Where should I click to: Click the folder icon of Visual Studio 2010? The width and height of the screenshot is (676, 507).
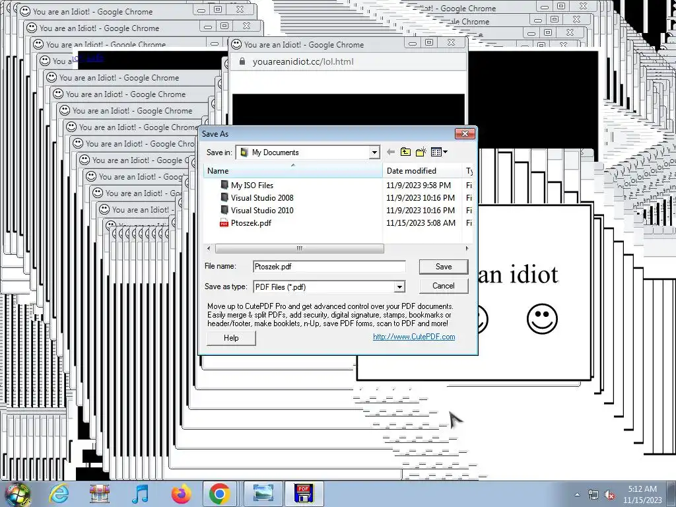224,210
